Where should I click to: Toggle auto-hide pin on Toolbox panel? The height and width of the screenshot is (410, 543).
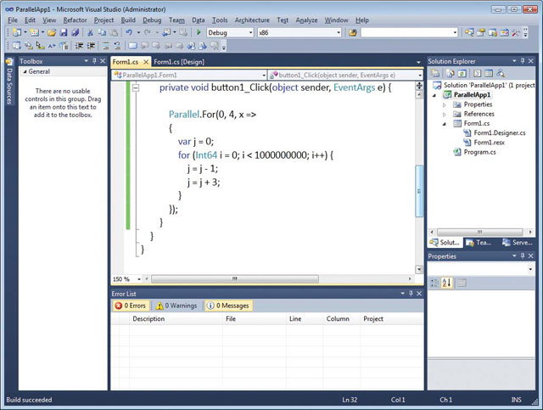point(94,61)
